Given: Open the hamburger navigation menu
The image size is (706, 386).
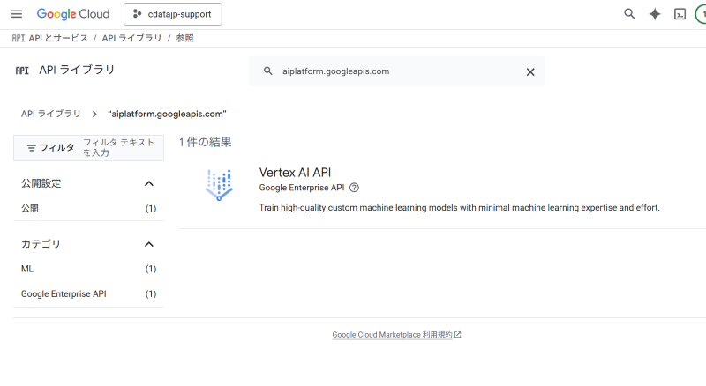Looking at the screenshot, I should coord(16,14).
